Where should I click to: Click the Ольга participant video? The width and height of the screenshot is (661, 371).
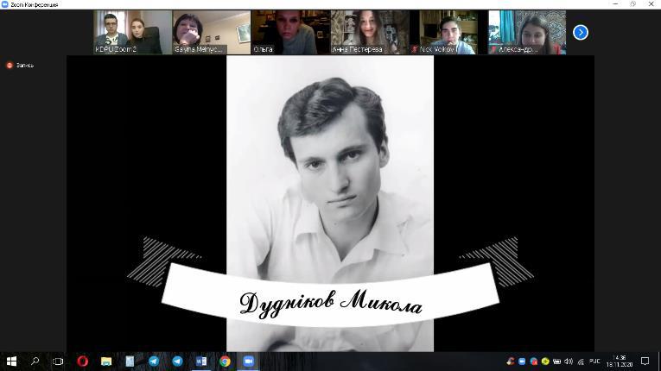(x=289, y=32)
